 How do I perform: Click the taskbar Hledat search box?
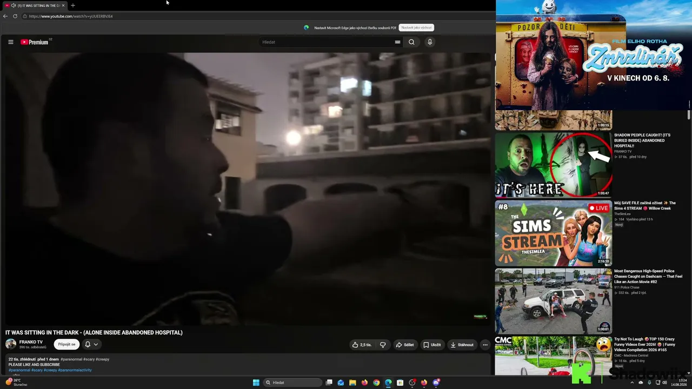[x=291, y=383]
